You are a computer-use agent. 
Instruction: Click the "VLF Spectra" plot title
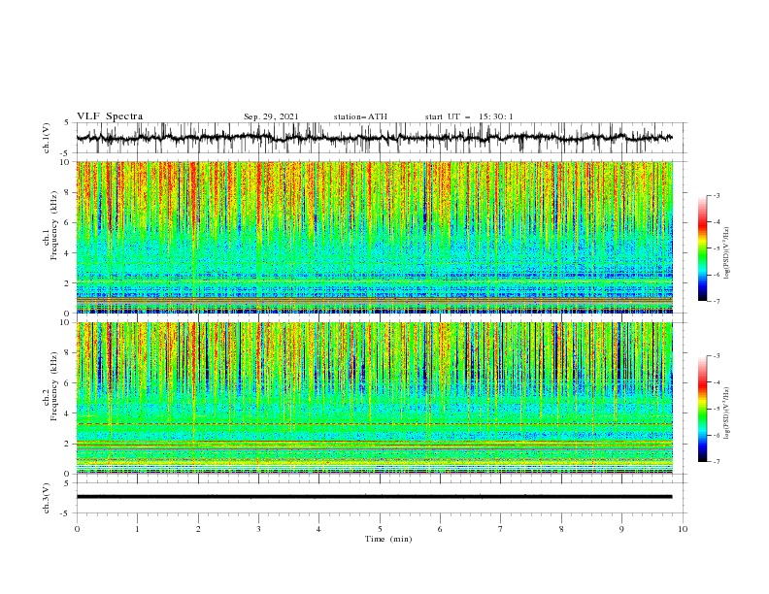click(110, 116)
